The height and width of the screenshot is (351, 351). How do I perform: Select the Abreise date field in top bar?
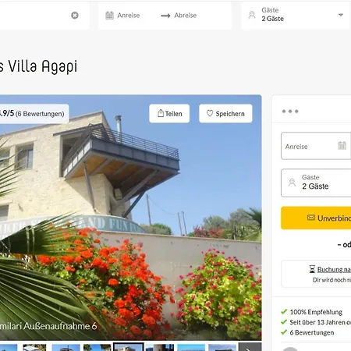point(186,16)
